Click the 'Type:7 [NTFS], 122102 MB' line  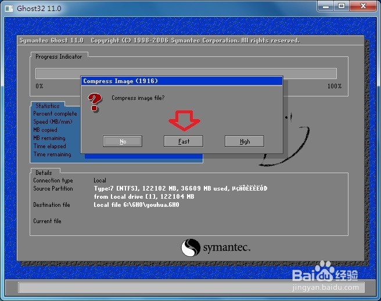tap(180, 188)
